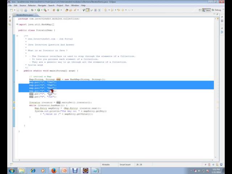Viewport: 232px width, 174px height.
Task: Open the Debug launch dropdown arrow
Action: coord(35,10)
